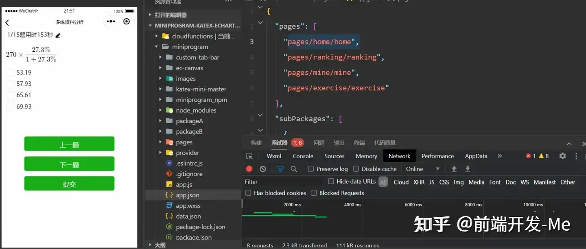This screenshot has height=249, width=586.
Task: Click the pencil edit icon beside timer
Action: click(x=58, y=35)
